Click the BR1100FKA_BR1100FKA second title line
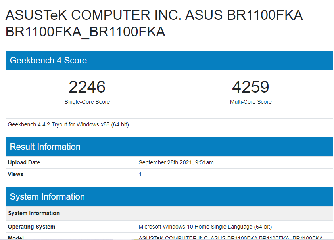Image resolution: width=334 pixels, height=240 pixels. pos(85,32)
